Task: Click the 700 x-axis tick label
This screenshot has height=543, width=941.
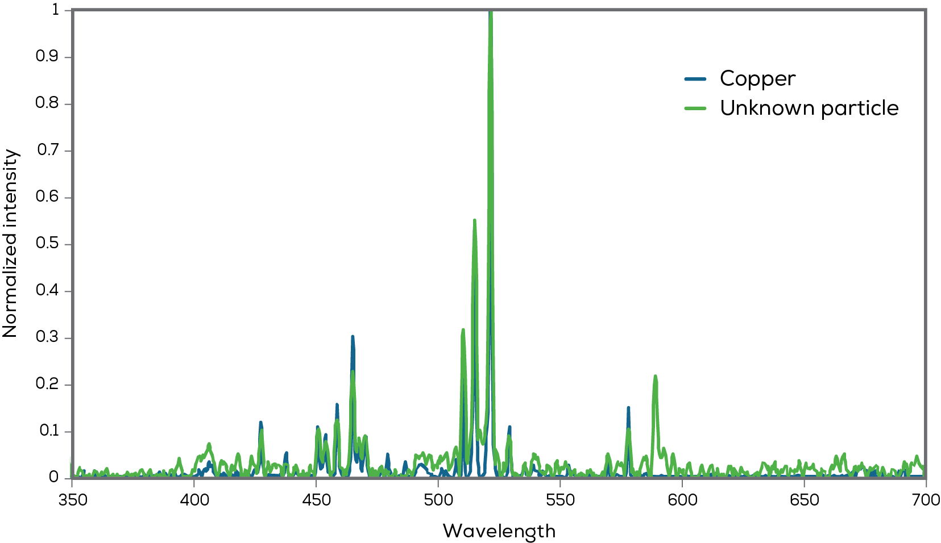Action: pyautogui.click(x=926, y=500)
